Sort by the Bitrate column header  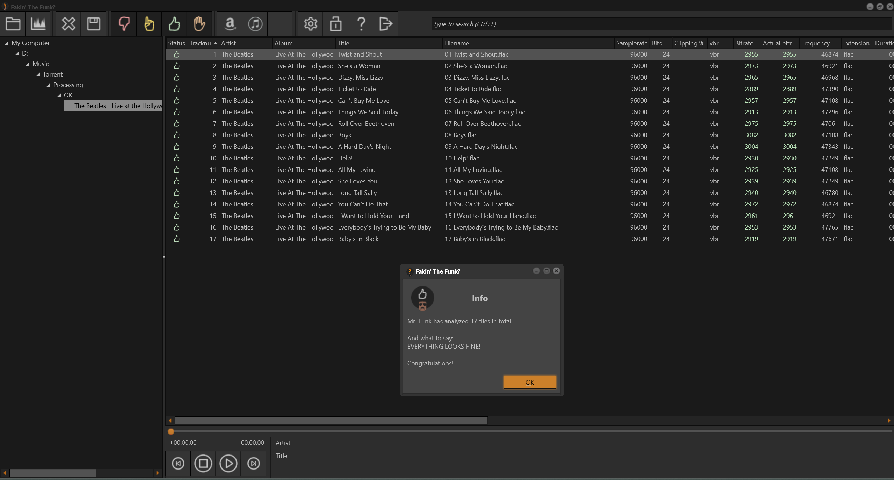pyautogui.click(x=744, y=43)
